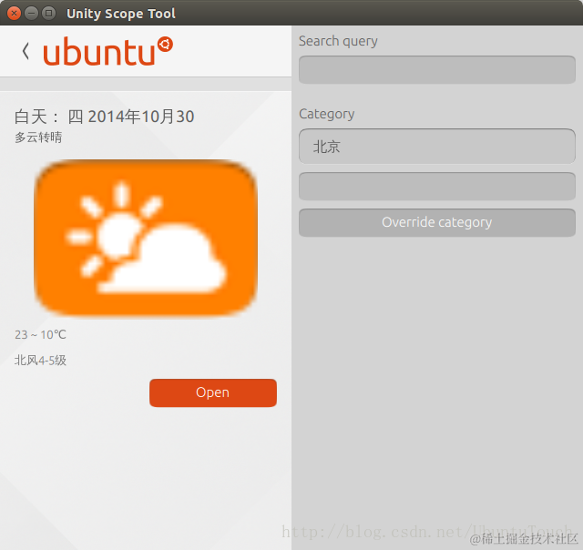The image size is (583, 550).
Task: Select the date text 白天： 四 2014年10月30
Action: point(104,117)
